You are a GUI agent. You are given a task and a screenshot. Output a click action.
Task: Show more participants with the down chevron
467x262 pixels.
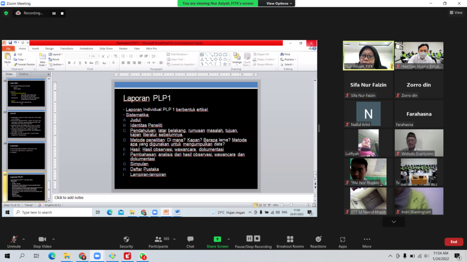[394, 222]
